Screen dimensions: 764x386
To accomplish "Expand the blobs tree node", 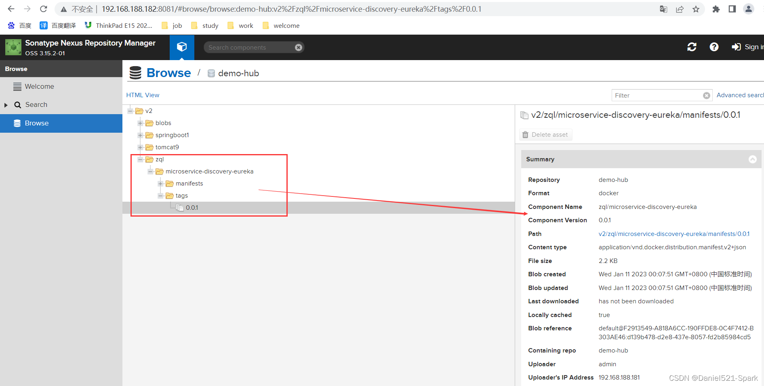I will pyautogui.click(x=140, y=123).
